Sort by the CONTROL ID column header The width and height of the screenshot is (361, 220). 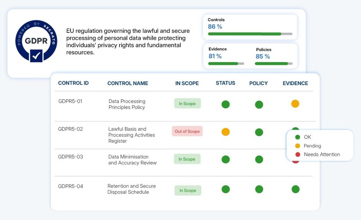(x=73, y=83)
